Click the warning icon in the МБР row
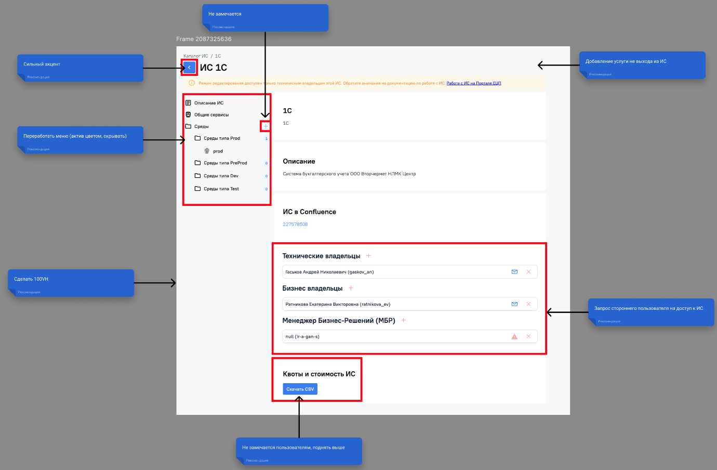The width and height of the screenshot is (717, 470). click(x=514, y=336)
